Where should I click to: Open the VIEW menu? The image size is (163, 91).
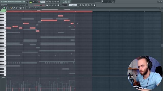[x=13, y=2]
